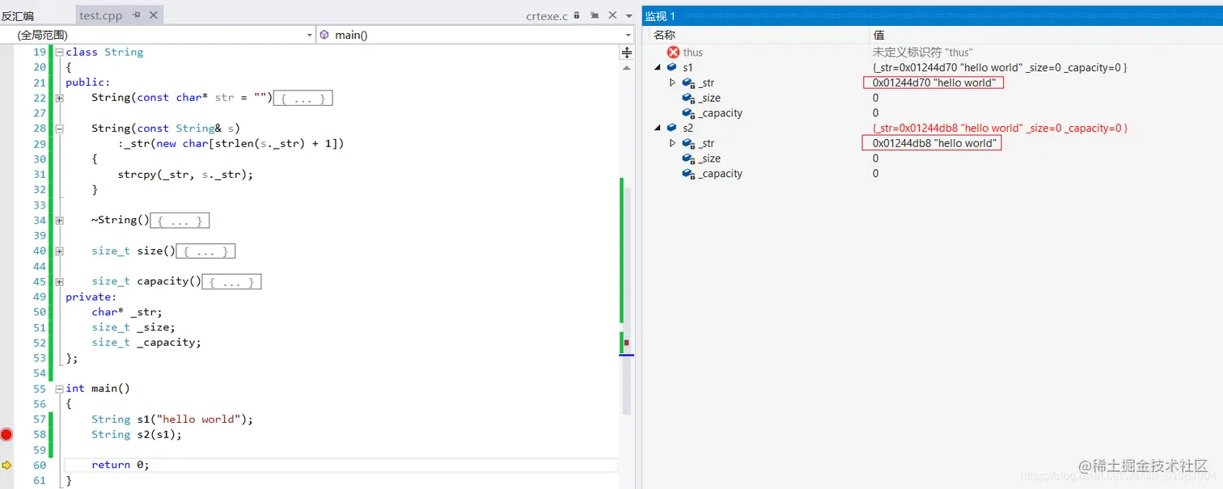This screenshot has height=489, width=1223.
Task: Click the line 'String s1("hello world");'
Action: coord(172,419)
